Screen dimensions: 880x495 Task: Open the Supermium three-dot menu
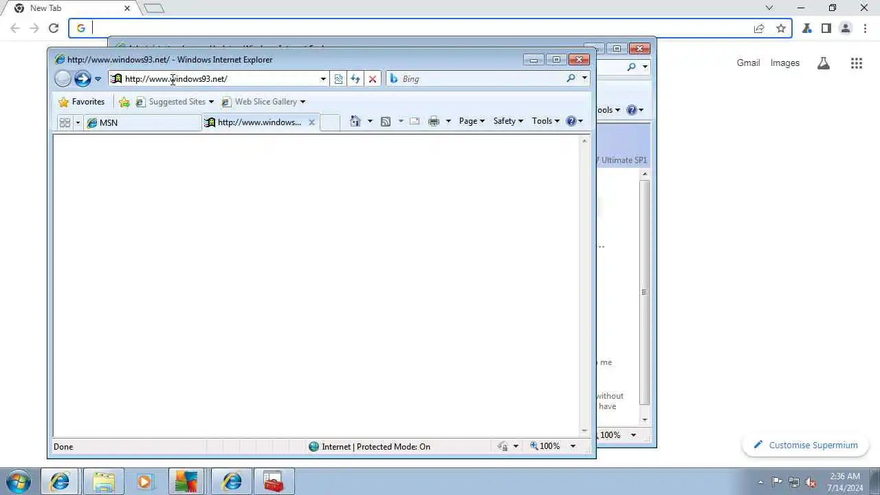click(x=865, y=28)
